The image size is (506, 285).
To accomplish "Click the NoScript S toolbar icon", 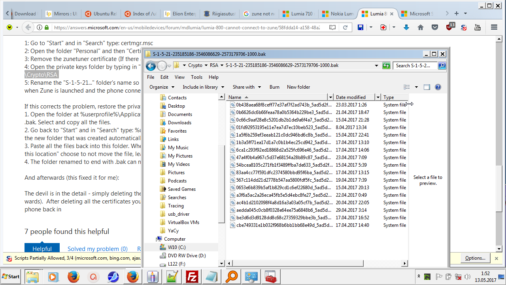I will click(464, 27).
